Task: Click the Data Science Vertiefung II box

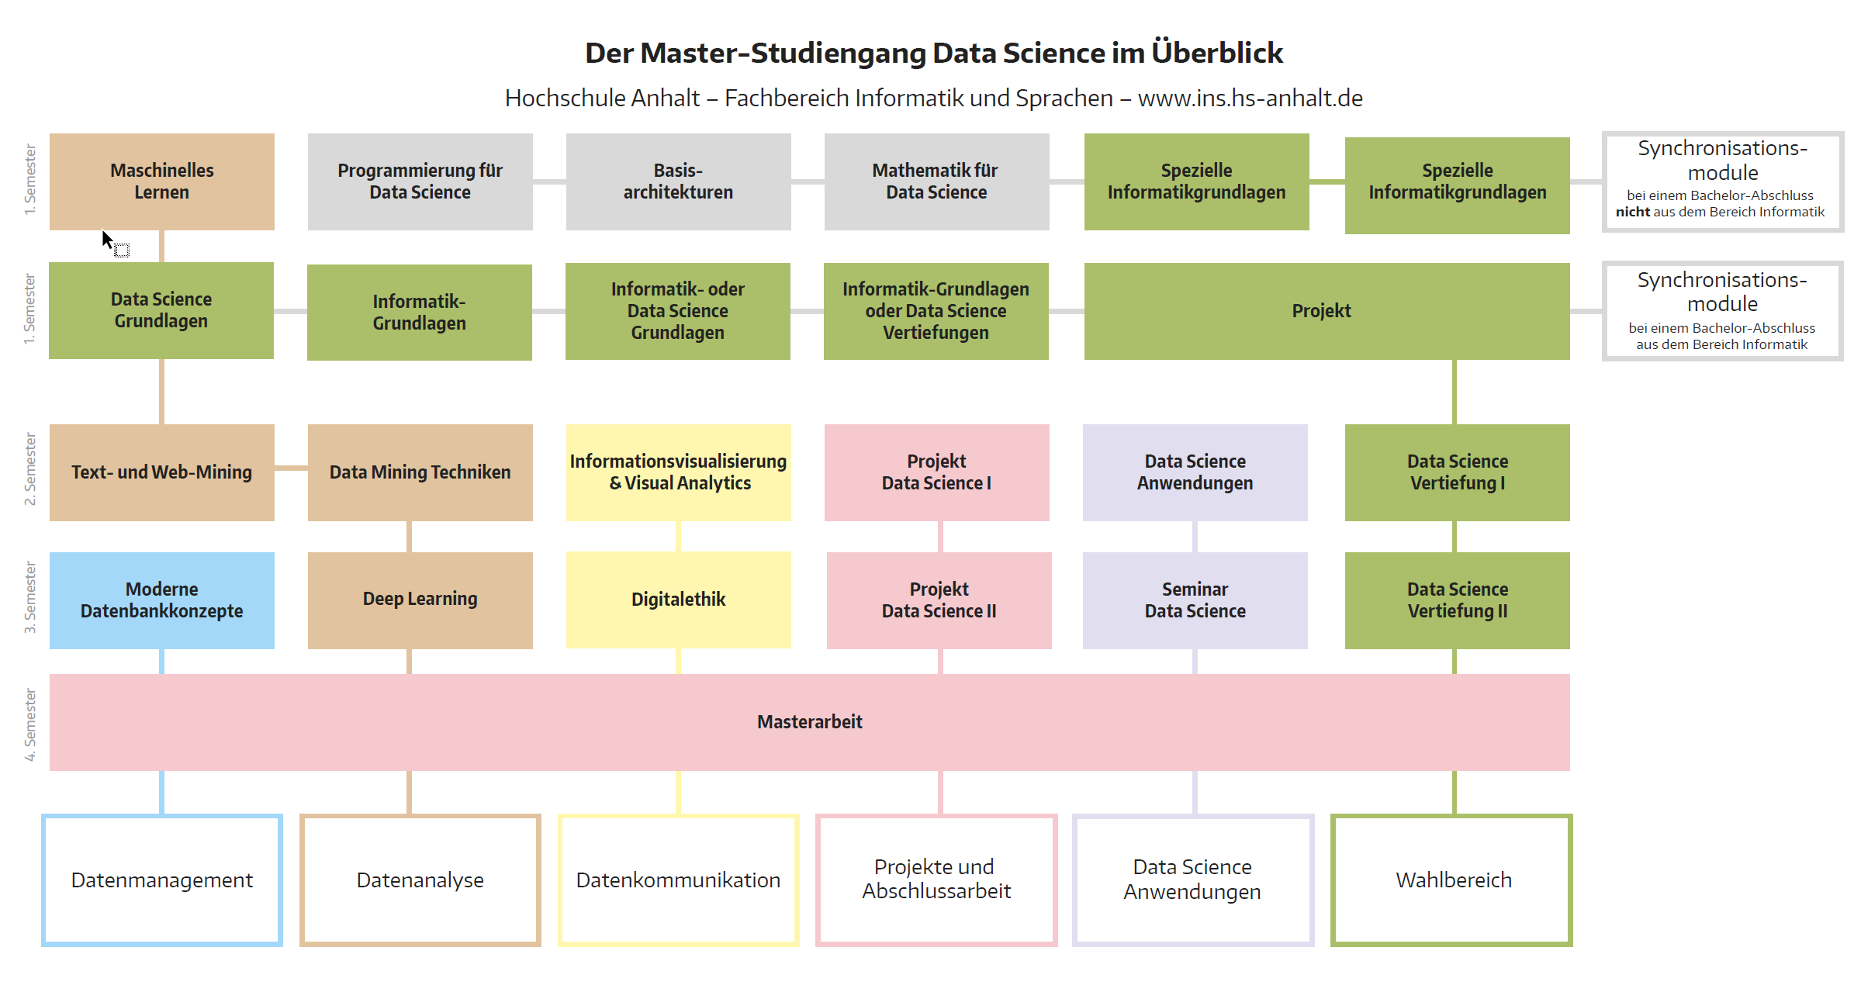Action: pos(1458,600)
